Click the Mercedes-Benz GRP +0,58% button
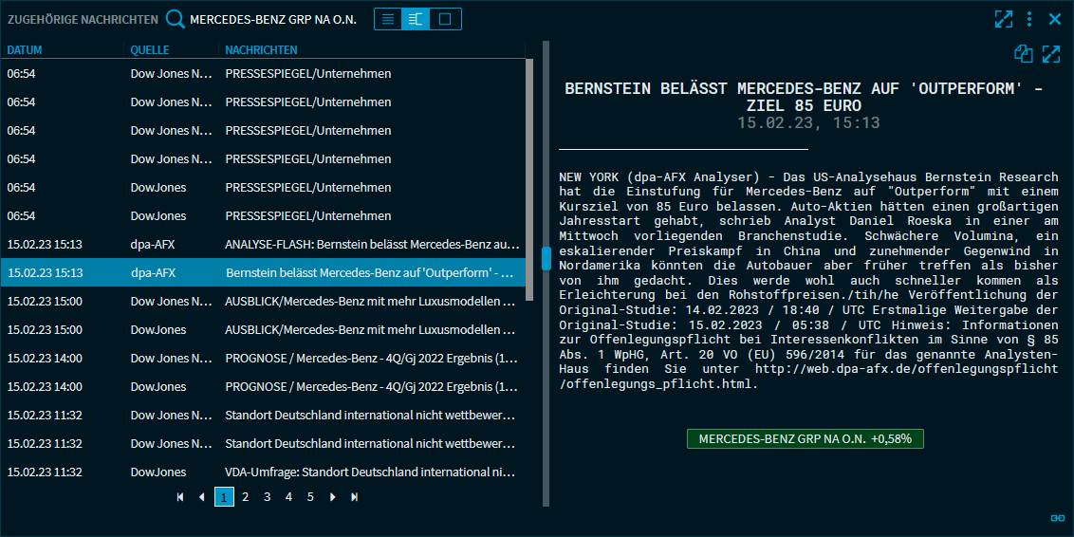The width and height of the screenshot is (1074, 537). coord(805,438)
